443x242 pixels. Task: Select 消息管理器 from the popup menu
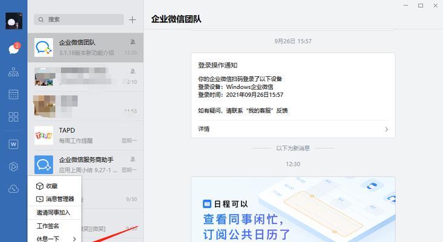(x=55, y=199)
